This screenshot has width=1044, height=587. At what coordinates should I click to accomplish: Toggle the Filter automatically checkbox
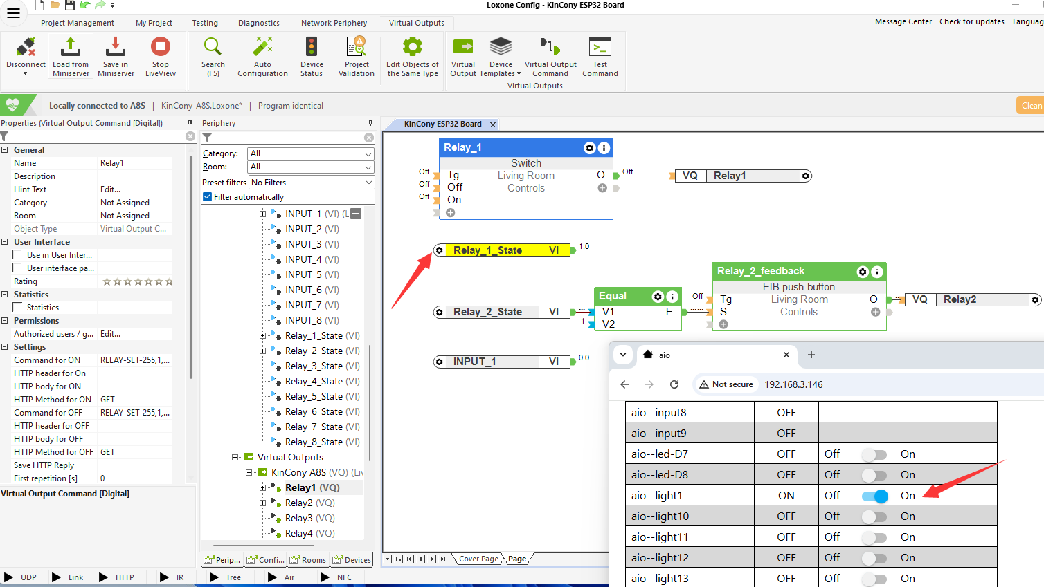click(x=208, y=197)
